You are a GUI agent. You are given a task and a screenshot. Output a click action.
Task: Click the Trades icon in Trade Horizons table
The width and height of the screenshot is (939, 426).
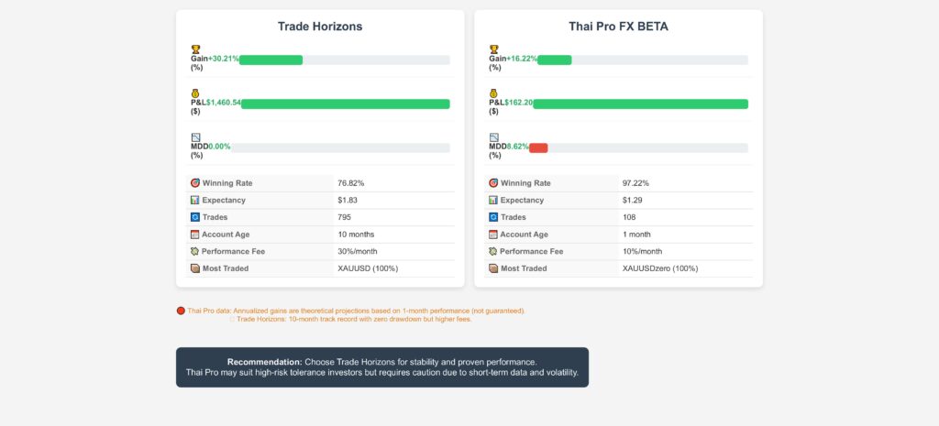pyautogui.click(x=194, y=217)
